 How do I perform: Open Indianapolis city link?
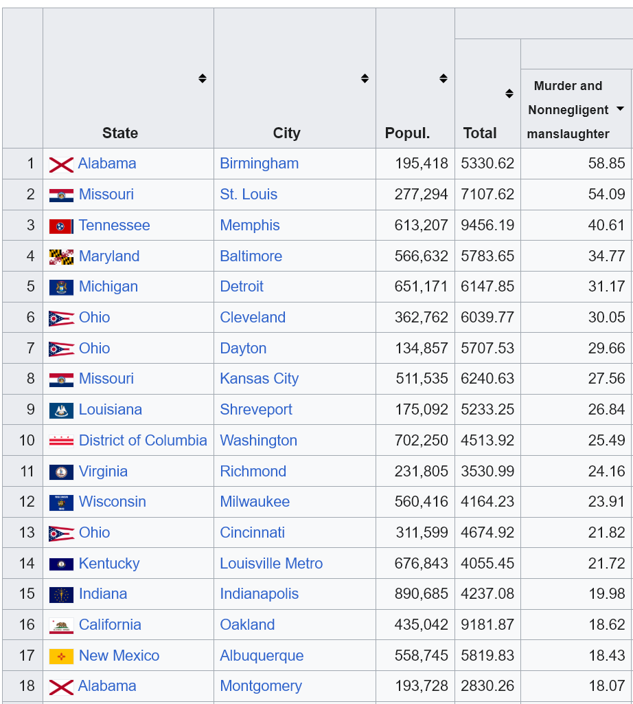point(259,593)
